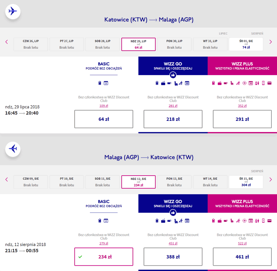277x271 pixels.
Task: Click the thumbs-up badge on return WIZZ GO
Action: point(173,213)
